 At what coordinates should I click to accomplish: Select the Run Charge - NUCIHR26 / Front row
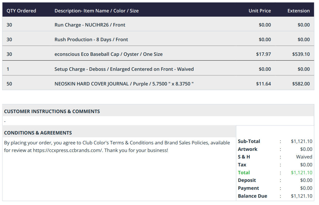158,24
